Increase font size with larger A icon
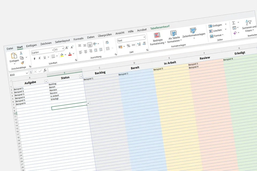Screen dimensions: 257x171 coord(67,48)
